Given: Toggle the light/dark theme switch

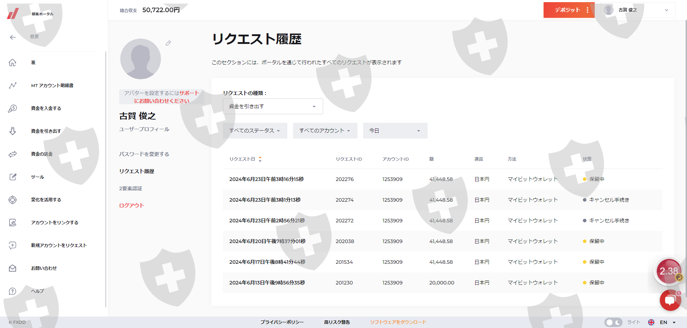Looking at the screenshot, I should 613,322.
